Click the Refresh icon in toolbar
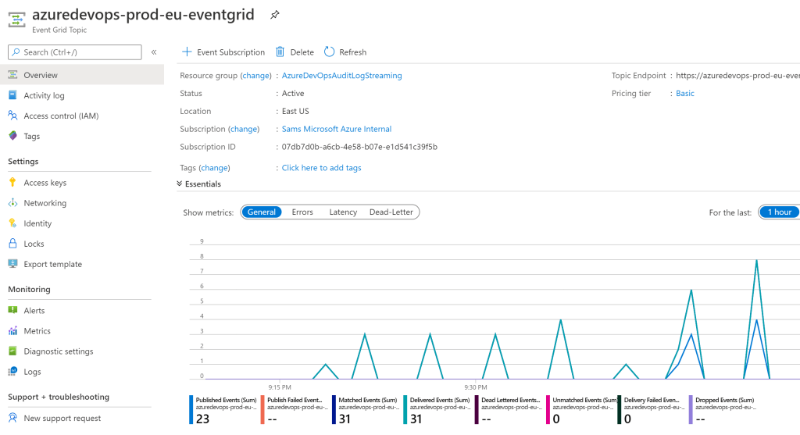Viewport: 800px width, 435px height. 329,52
